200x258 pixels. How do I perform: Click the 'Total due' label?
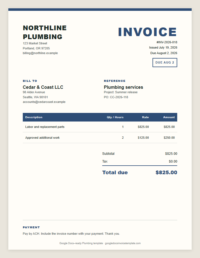pyautogui.click(x=115, y=173)
